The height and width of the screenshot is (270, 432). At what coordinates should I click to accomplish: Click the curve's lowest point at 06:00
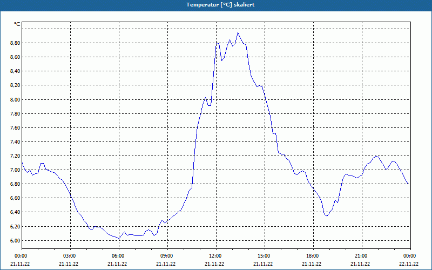[x=119, y=238]
